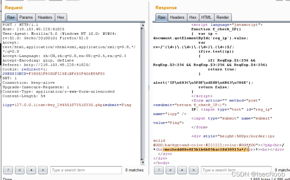Image resolution: width=290 pixels, height=180 pixels.
Task: Click the Response panel title
Action: (x=166, y=8)
